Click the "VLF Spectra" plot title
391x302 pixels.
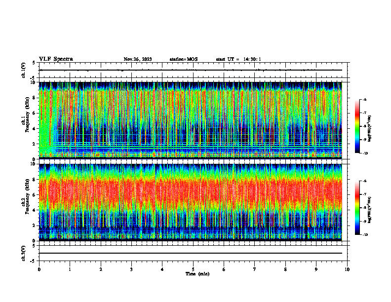click(x=56, y=59)
